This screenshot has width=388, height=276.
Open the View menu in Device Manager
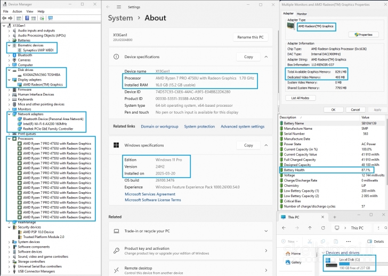pyautogui.click(x=30, y=11)
